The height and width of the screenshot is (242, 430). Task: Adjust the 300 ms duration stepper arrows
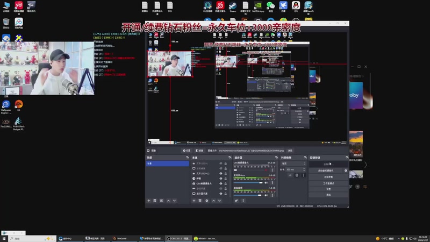(x=304, y=169)
